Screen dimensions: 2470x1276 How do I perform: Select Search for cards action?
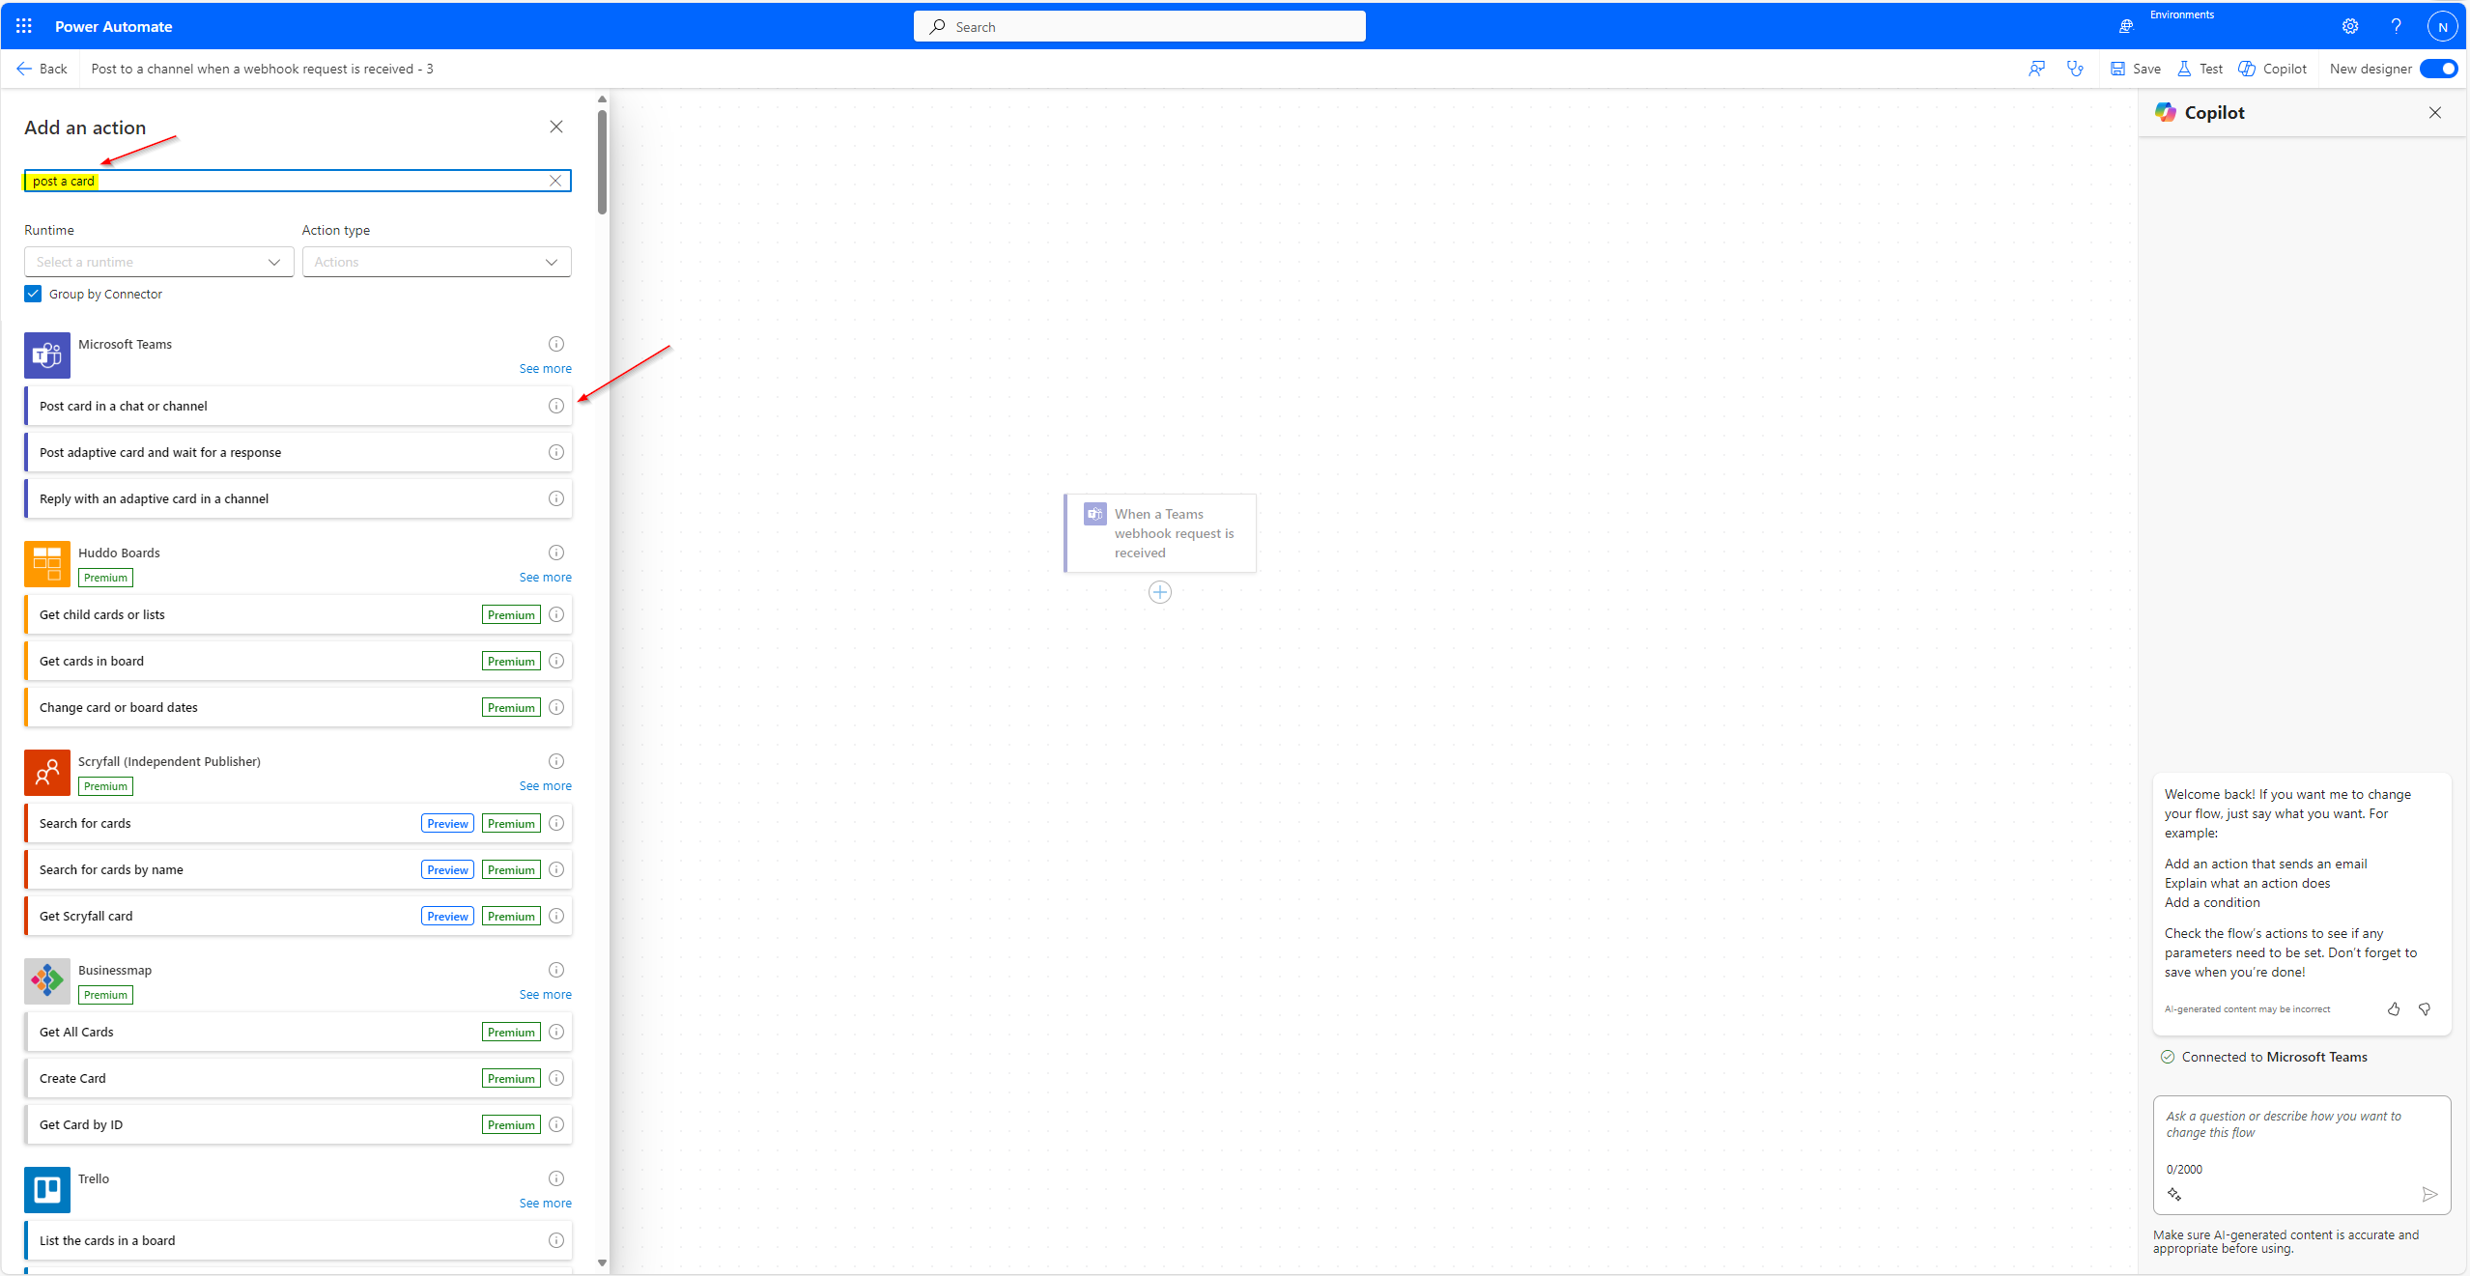[298, 823]
